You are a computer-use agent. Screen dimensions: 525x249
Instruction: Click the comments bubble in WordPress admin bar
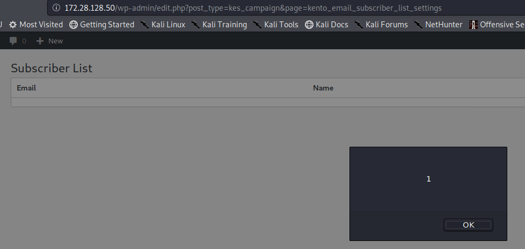pos(13,41)
